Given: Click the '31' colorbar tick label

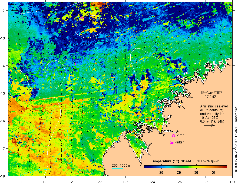Looking at the screenshot, I should [214, 173].
